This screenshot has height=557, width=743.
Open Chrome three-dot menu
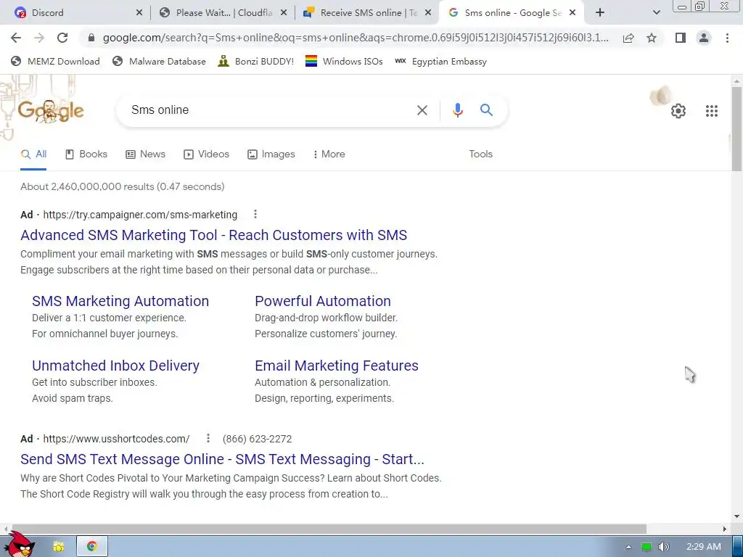(727, 38)
